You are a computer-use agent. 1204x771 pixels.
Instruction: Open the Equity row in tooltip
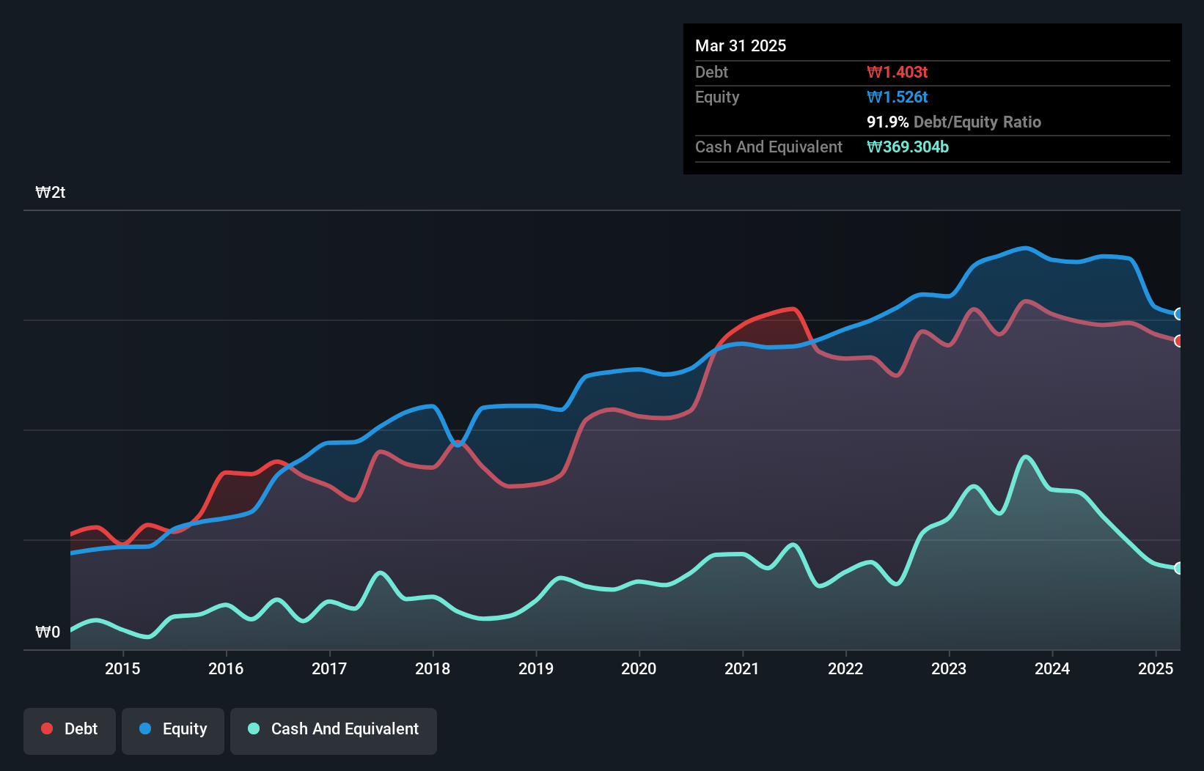pos(716,97)
